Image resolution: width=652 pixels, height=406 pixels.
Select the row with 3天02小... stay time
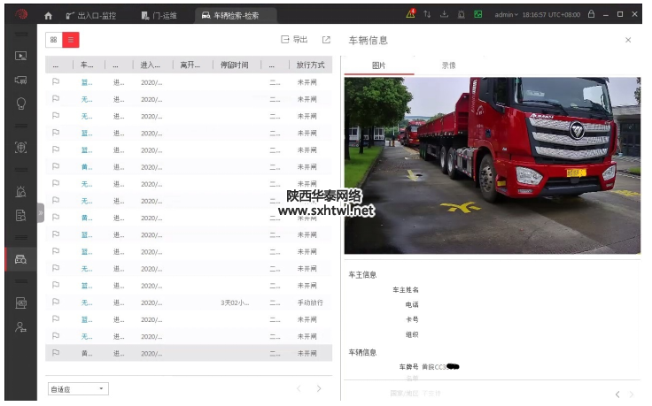point(189,303)
